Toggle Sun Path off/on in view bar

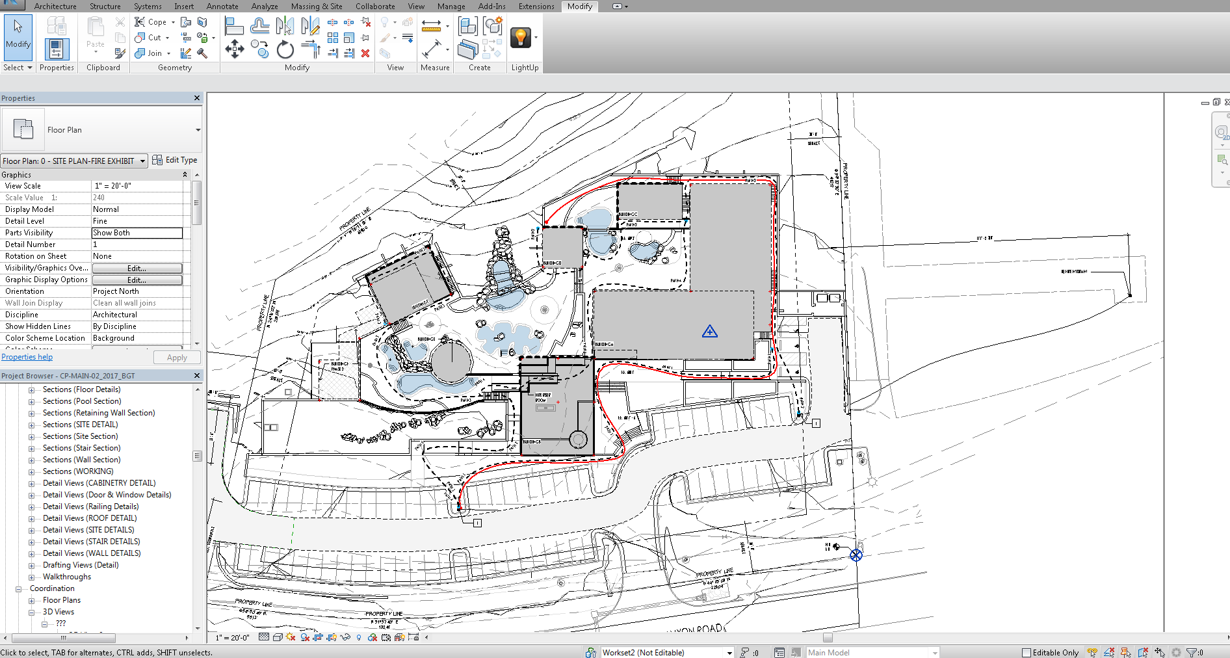point(291,637)
